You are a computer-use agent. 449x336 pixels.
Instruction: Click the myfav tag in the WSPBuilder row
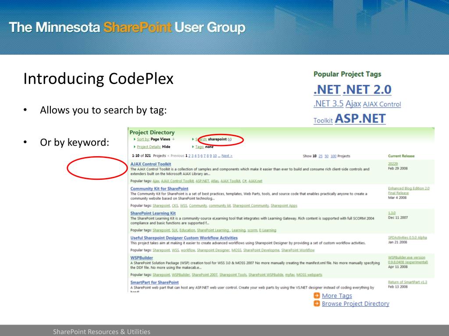[290, 275]
